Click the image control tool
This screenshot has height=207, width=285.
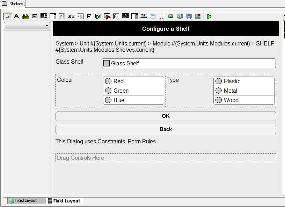[x=25, y=16]
